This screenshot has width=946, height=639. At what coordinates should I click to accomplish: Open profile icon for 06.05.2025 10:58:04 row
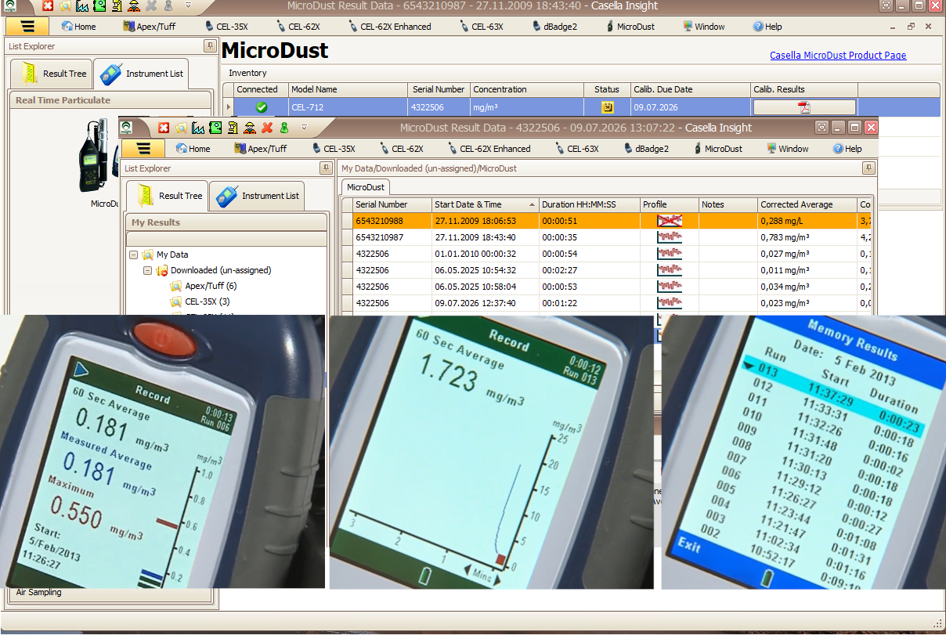(x=670, y=287)
